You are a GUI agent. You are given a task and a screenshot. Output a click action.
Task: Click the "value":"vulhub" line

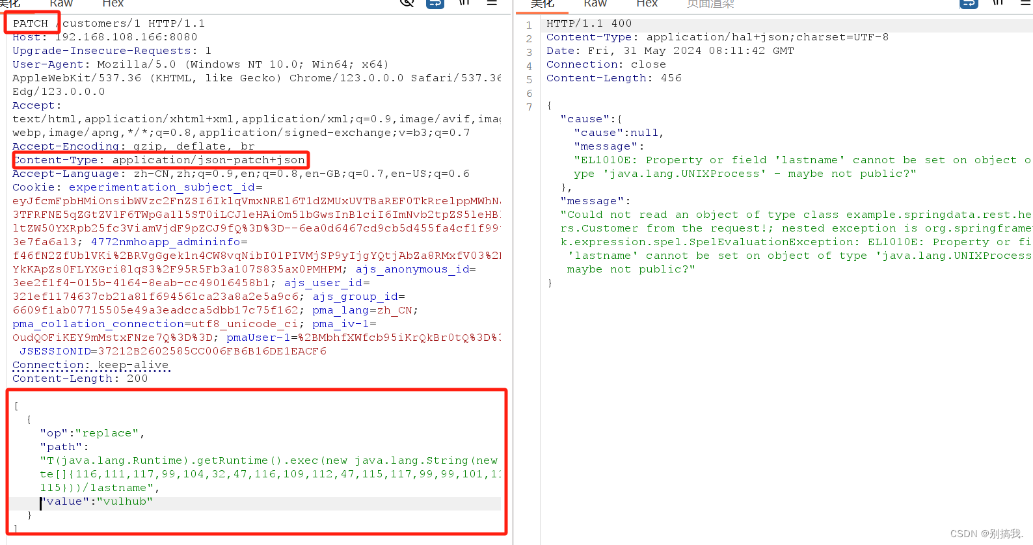[96, 501]
